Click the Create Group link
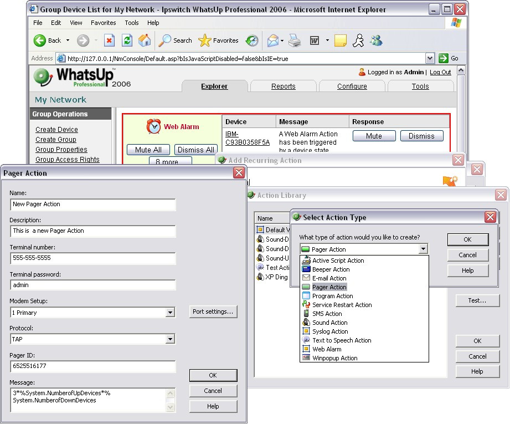 point(56,140)
